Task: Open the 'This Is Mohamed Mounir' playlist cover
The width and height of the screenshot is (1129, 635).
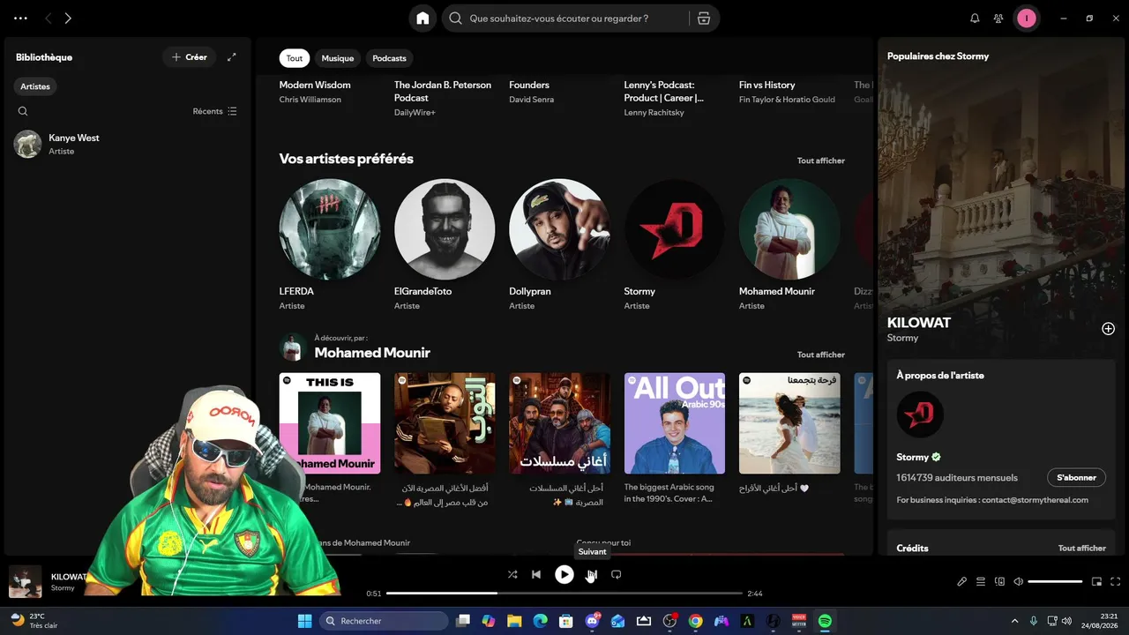Action: [330, 423]
